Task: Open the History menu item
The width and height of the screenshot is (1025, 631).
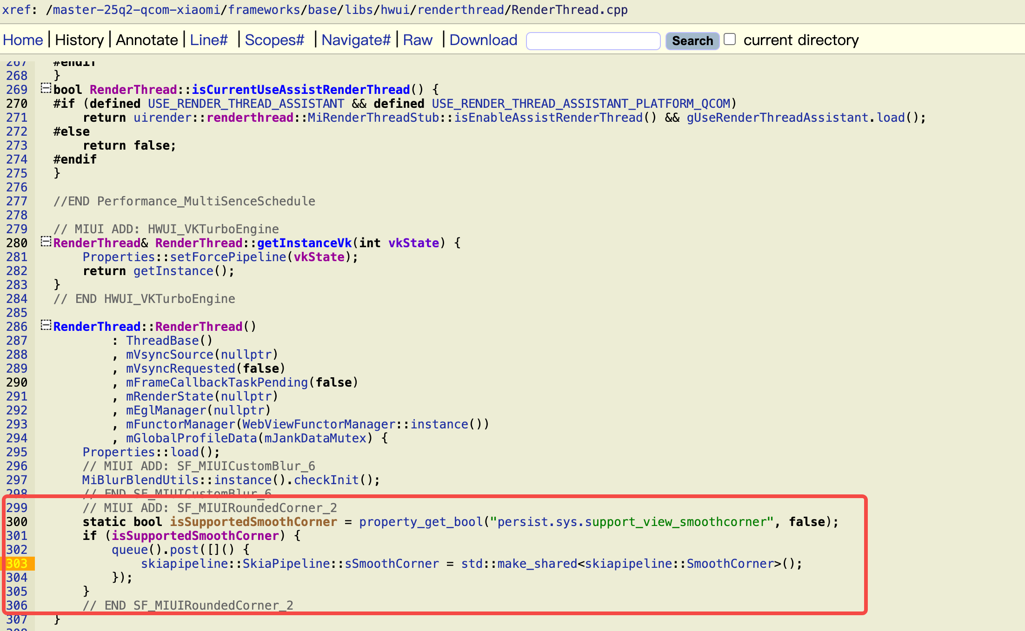Action: pos(80,40)
